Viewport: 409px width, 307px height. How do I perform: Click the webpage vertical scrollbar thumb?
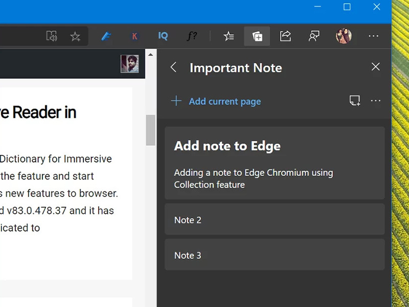pyautogui.click(x=150, y=130)
